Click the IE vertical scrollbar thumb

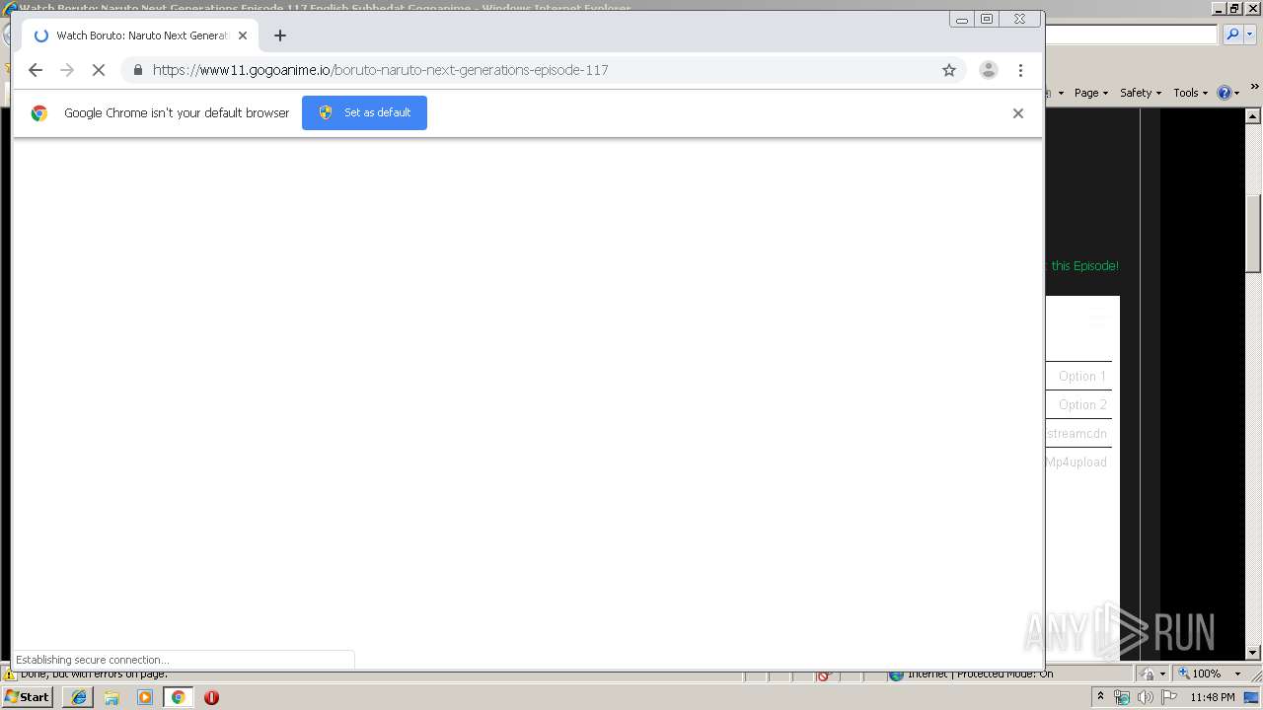coord(1253,233)
